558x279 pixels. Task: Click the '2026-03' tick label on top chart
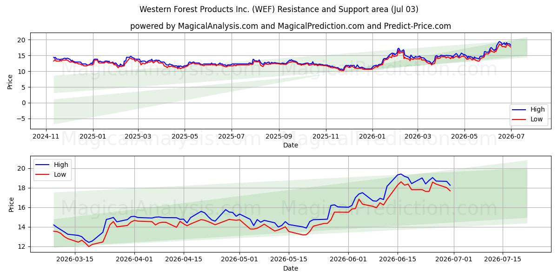417,137
